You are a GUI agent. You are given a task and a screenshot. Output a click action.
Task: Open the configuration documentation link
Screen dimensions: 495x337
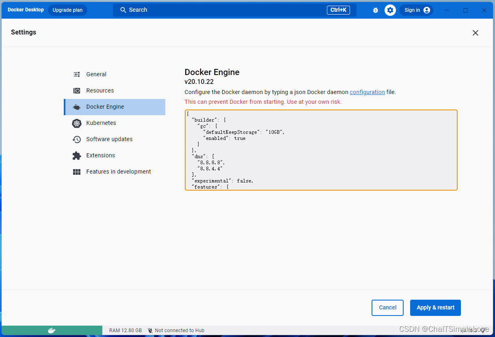click(x=367, y=92)
